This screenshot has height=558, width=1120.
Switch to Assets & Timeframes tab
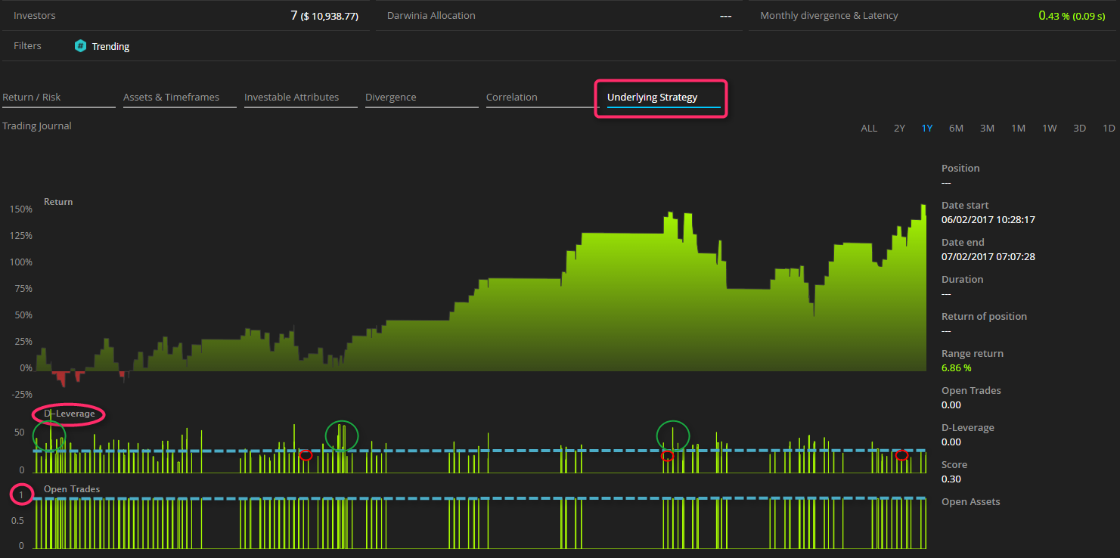tap(171, 98)
